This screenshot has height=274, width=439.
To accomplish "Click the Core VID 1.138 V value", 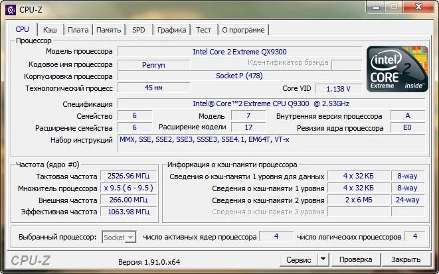I will pos(338,89).
